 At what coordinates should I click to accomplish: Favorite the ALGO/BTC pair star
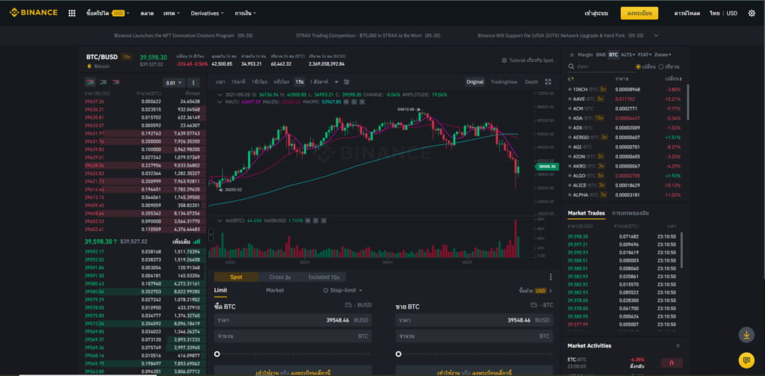pyautogui.click(x=569, y=176)
